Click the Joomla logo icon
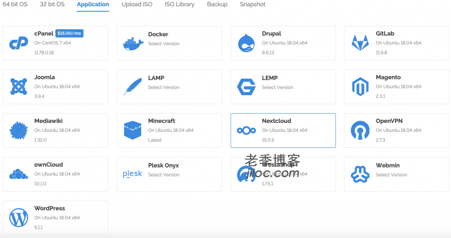The width and height of the screenshot is (451, 238). [x=19, y=86]
